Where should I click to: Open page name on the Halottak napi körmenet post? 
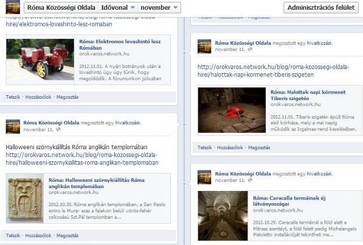243,43
